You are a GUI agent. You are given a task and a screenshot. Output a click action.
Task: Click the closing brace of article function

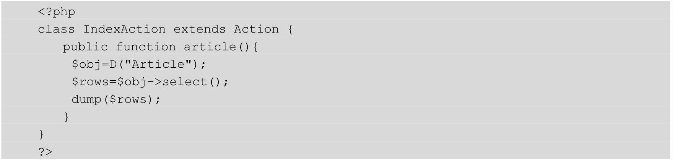point(67,117)
